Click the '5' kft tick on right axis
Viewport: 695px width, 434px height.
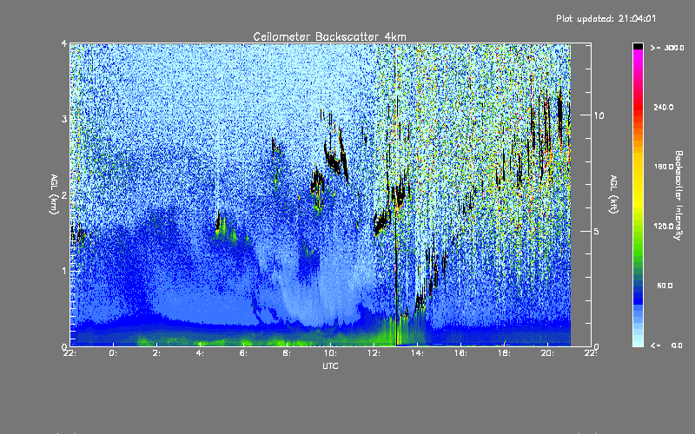pyautogui.click(x=596, y=231)
